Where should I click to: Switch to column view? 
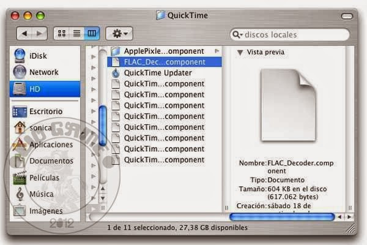92,33
